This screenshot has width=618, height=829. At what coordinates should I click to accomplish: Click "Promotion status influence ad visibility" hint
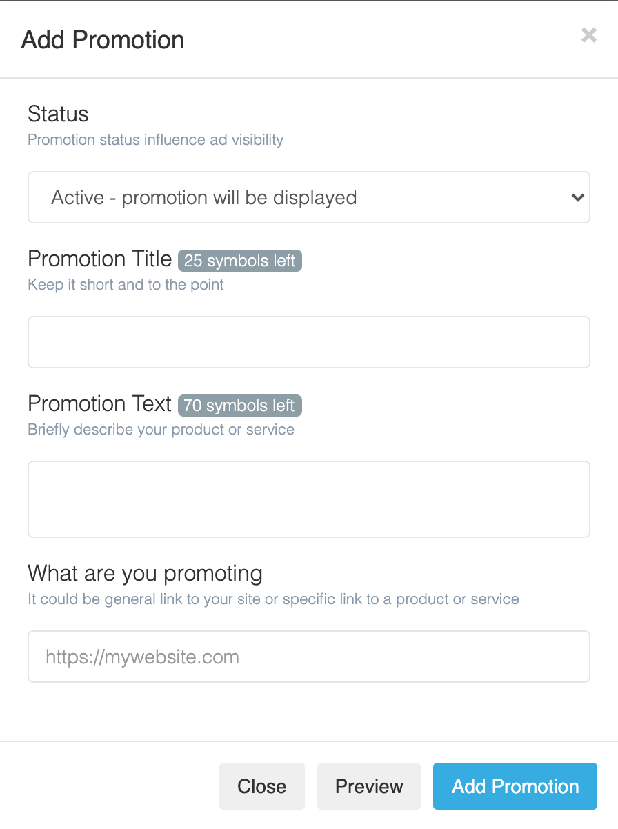point(155,140)
